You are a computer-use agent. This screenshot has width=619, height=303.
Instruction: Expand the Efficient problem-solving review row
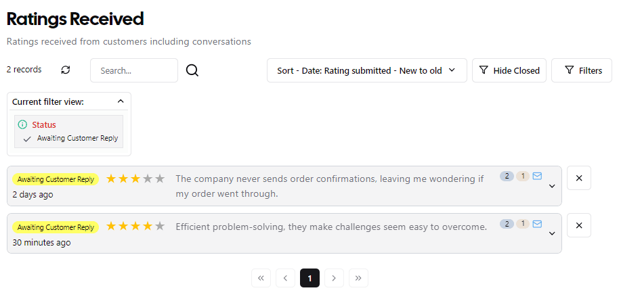point(552,233)
